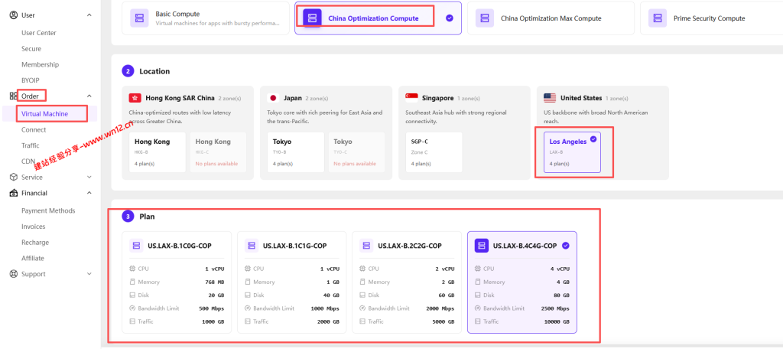Collapse the User section chevron
This screenshot has width=783, height=349.
point(89,15)
